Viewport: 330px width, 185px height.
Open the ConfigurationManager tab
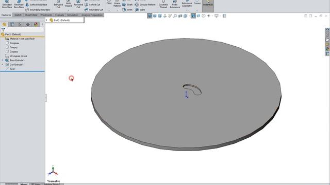[20, 24]
